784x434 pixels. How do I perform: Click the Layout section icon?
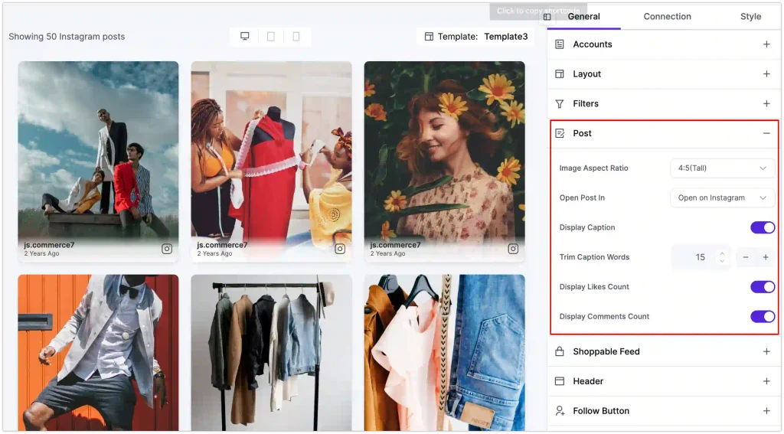click(560, 74)
